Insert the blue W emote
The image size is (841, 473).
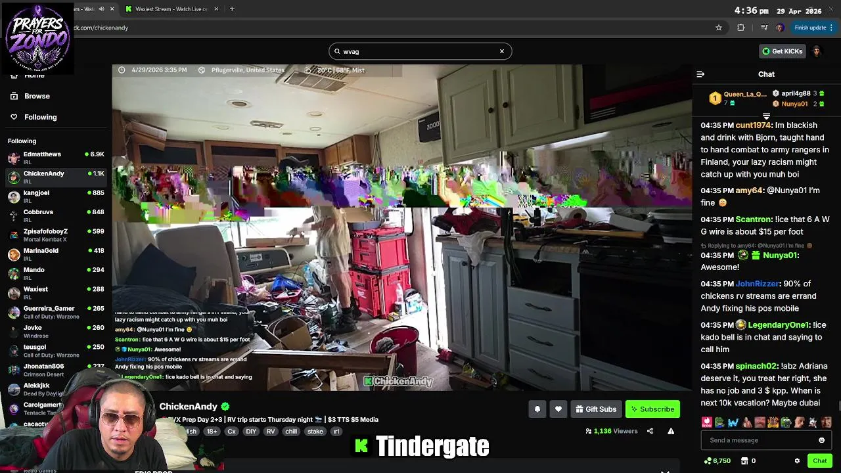point(733,422)
